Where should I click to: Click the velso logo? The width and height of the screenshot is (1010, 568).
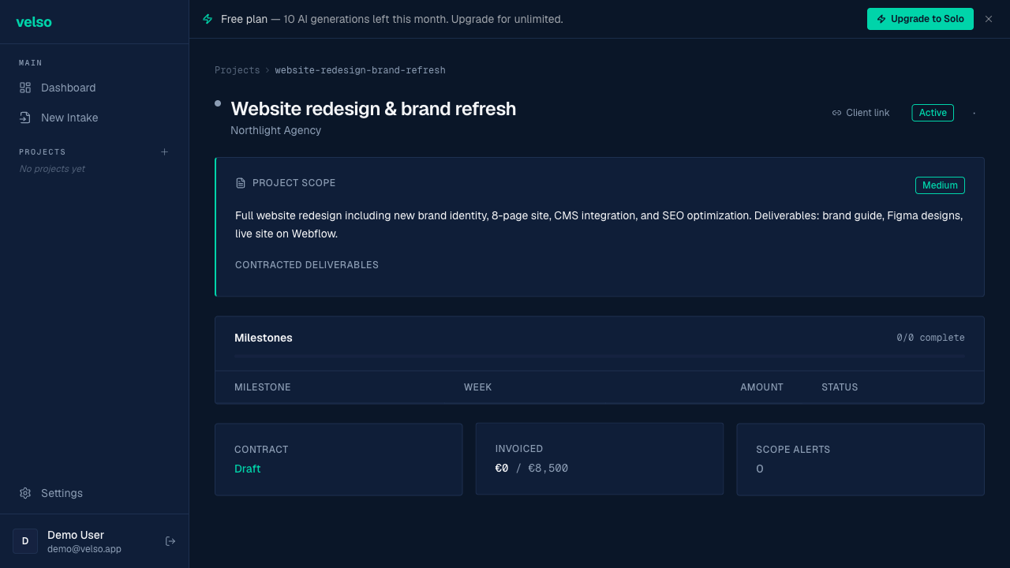[x=34, y=22]
